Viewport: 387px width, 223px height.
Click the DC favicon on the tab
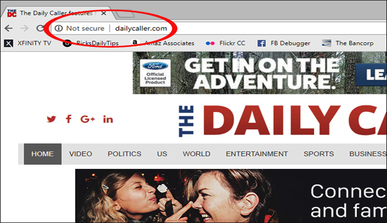12,13
